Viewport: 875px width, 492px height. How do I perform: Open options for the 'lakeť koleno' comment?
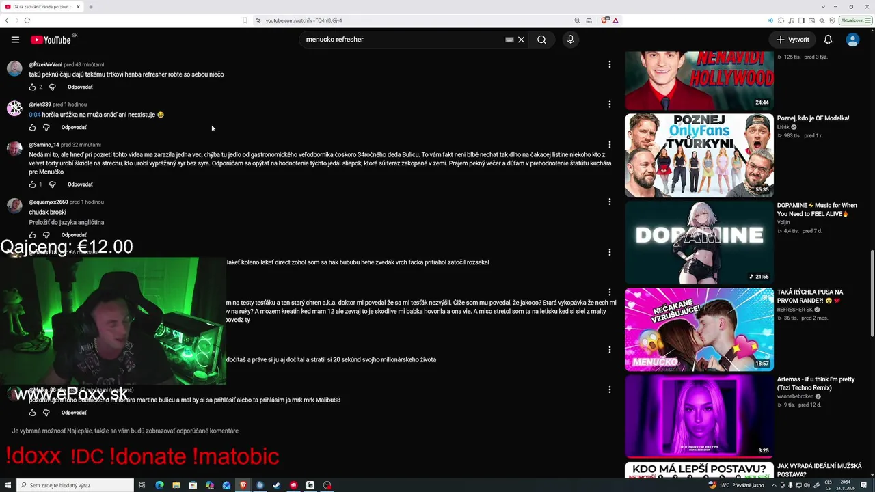point(610,252)
